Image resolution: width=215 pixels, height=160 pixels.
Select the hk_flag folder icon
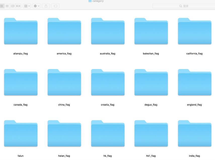108,133
